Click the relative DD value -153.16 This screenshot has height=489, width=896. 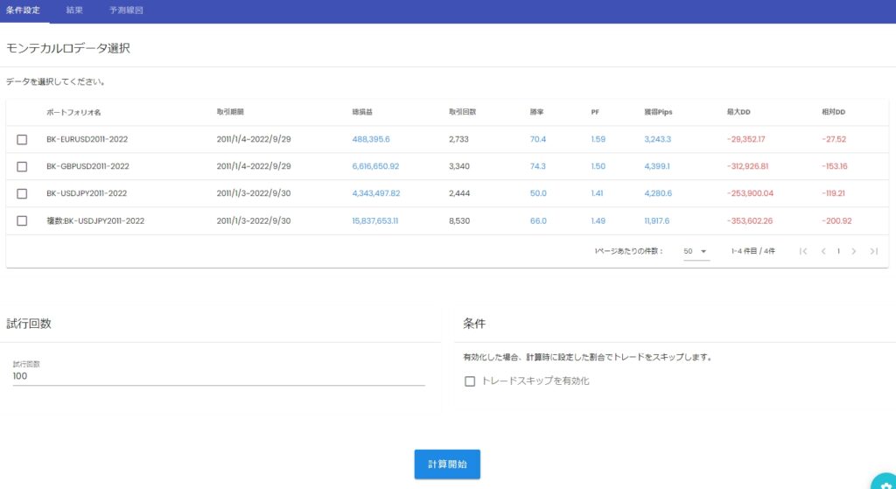click(x=834, y=167)
